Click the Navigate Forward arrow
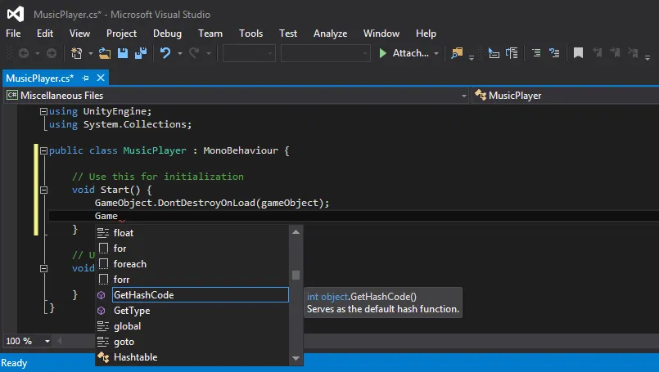Screen dimensions: 659x372 52,53
